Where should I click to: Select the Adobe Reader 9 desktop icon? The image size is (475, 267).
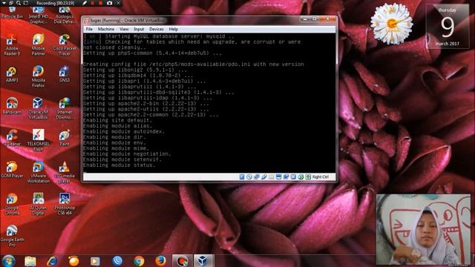12,44
